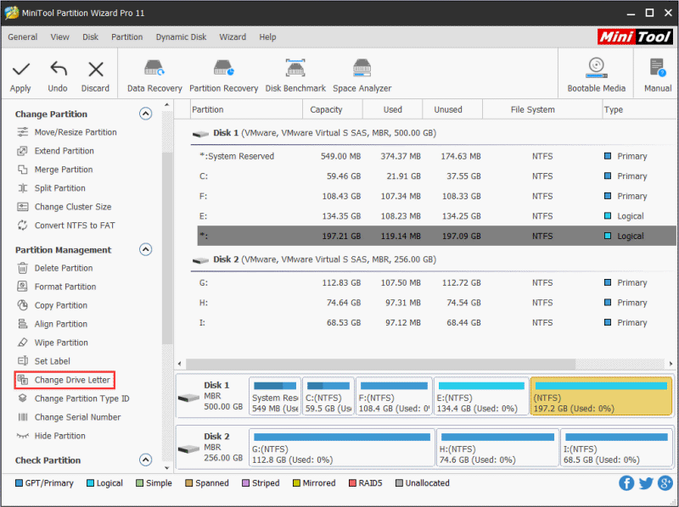
Task: Sort by Partition column header
Action: point(246,109)
